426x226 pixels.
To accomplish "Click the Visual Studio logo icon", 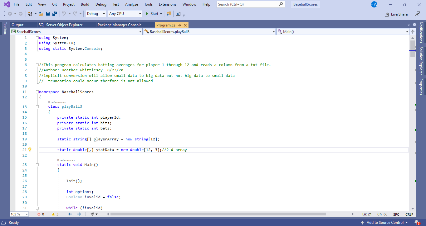I will tap(7, 4).
